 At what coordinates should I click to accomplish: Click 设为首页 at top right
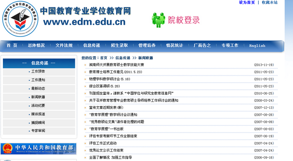point(247,3)
